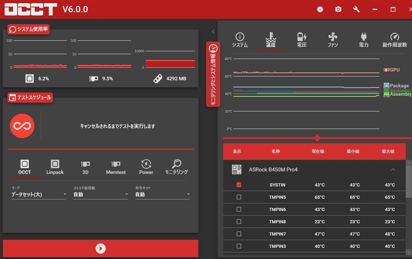Image resolution: width=412 pixels, height=259 pixels.
Task: Click the sensor list scrollbar thumb
Action: (409, 182)
